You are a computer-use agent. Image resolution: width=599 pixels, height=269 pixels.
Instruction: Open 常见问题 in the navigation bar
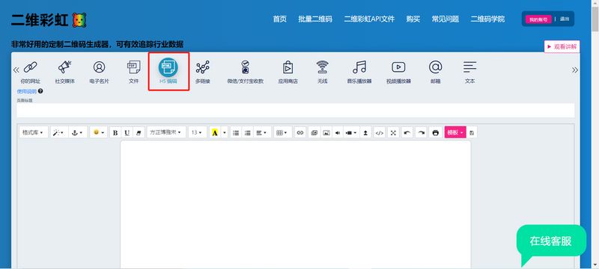[445, 19]
